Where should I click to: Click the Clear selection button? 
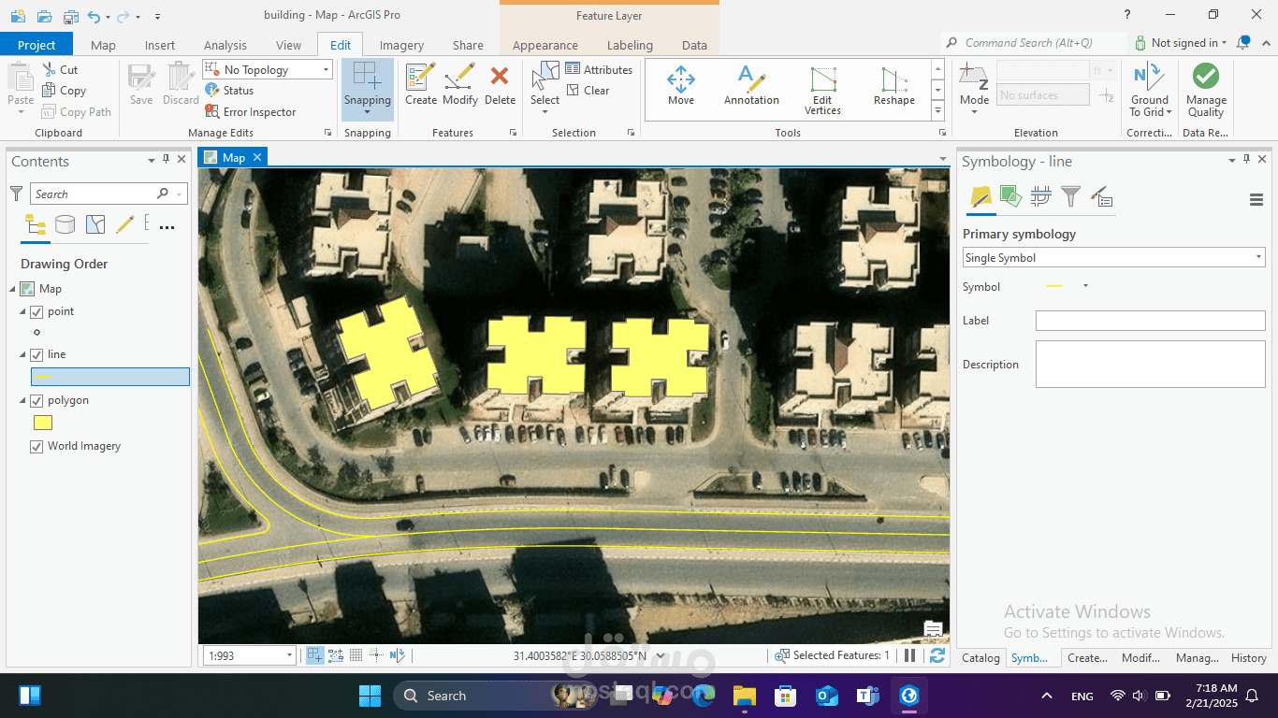pyautogui.click(x=590, y=90)
